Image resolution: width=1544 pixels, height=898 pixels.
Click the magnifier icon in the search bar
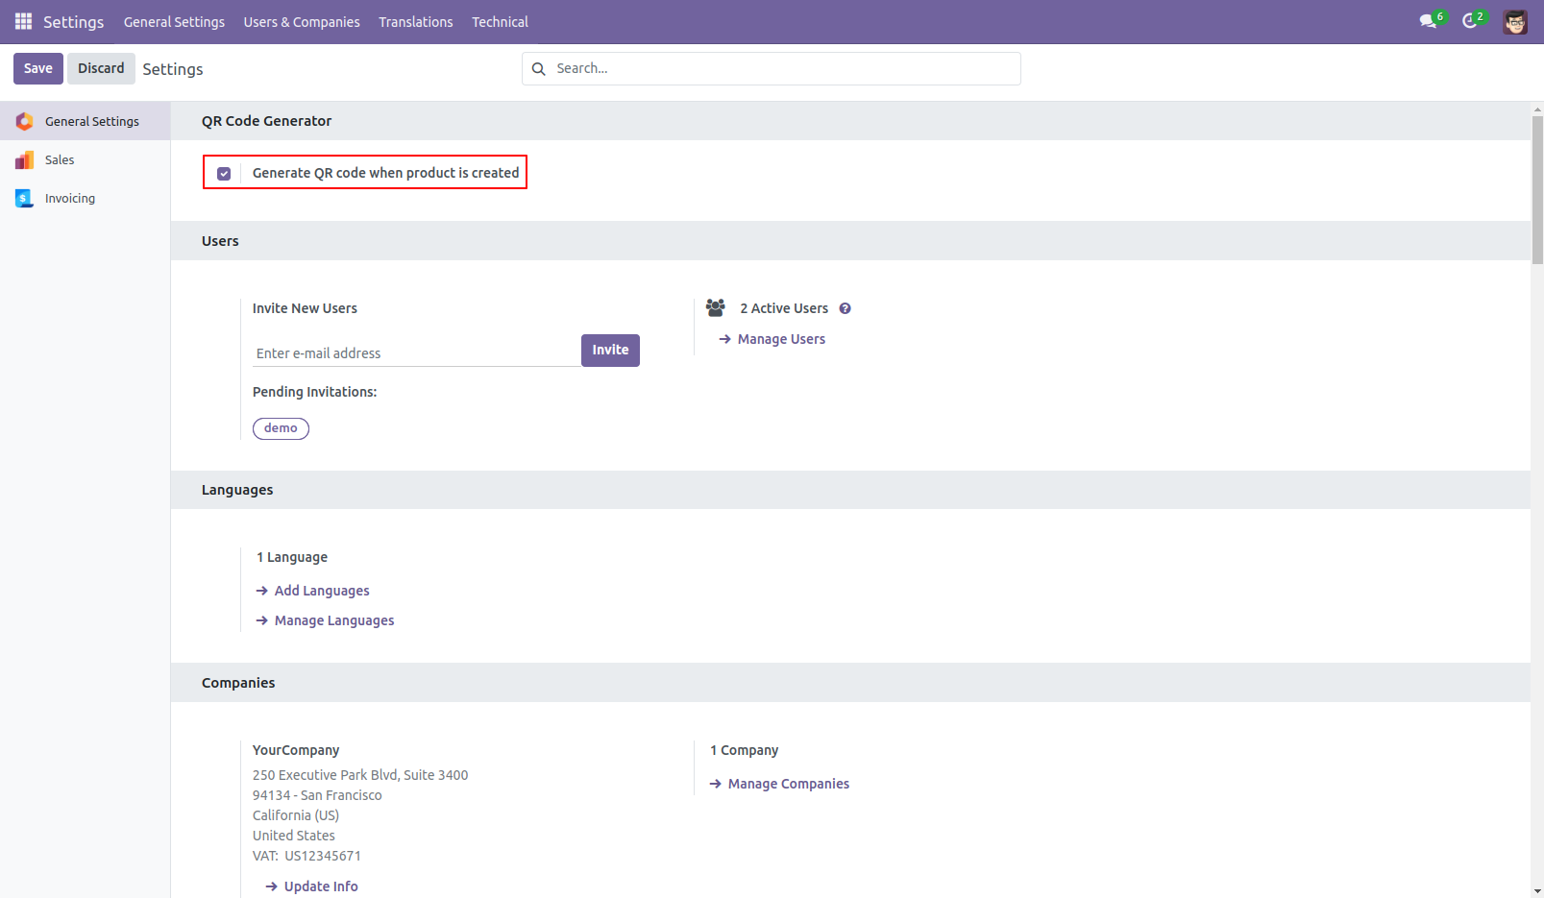(538, 68)
